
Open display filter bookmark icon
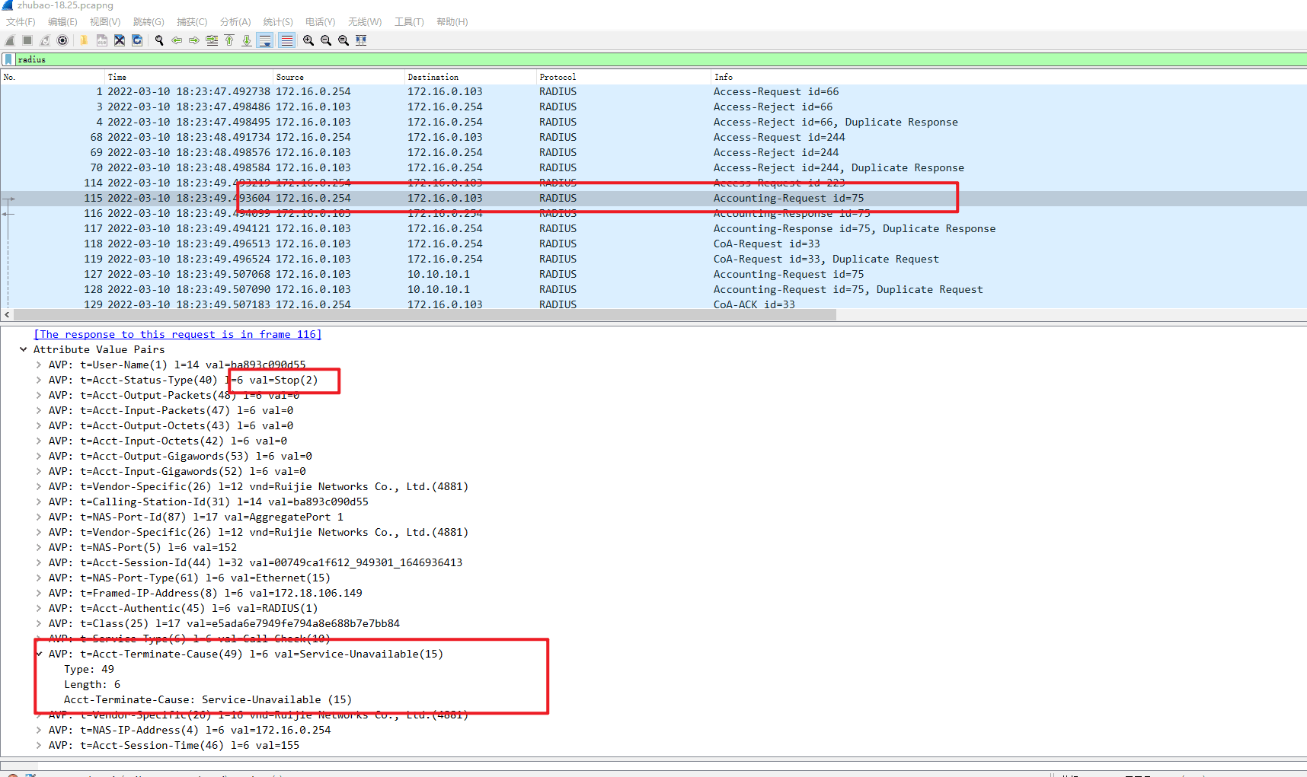[8, 59]
